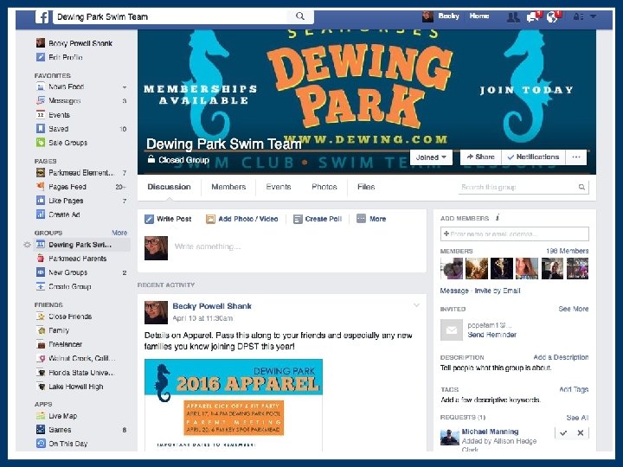
Task: Open Live Map app icon
Action: [x=41, y=416]
